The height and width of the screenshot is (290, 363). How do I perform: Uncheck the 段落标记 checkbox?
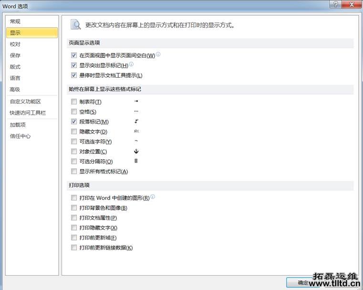tap(74, 121)
